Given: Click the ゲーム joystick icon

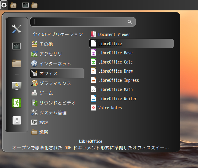Looking at the screenshot, I should tap(34, 93).
